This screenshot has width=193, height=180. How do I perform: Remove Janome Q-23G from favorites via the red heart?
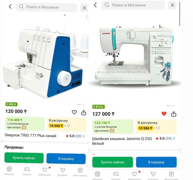(x=164, y=114)
